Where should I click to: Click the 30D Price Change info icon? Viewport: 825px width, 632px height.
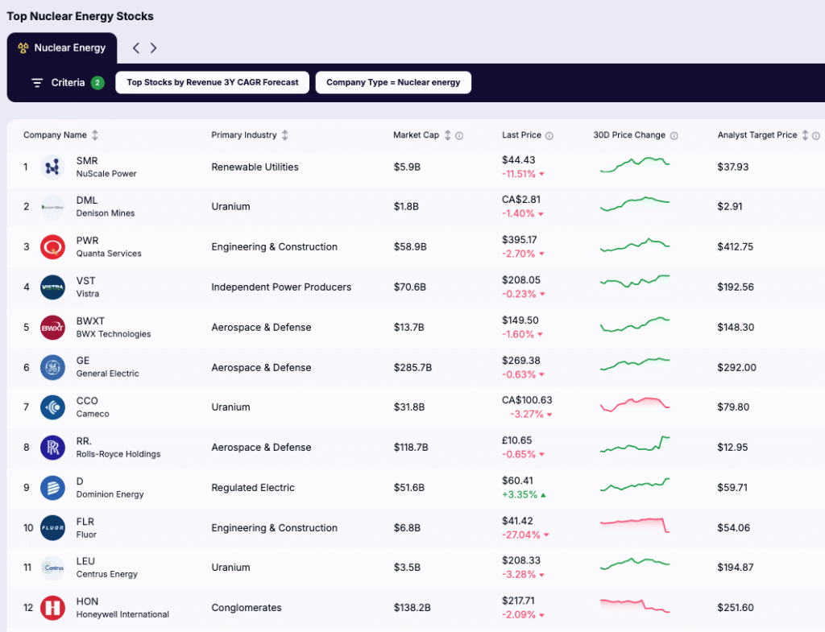coord(674,135)
